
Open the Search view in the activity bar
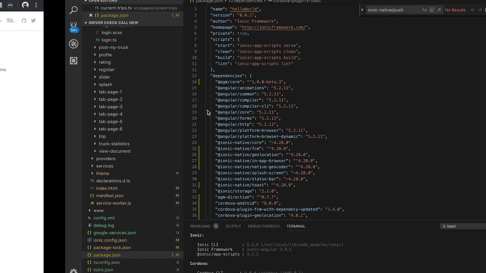pos(74,10)
